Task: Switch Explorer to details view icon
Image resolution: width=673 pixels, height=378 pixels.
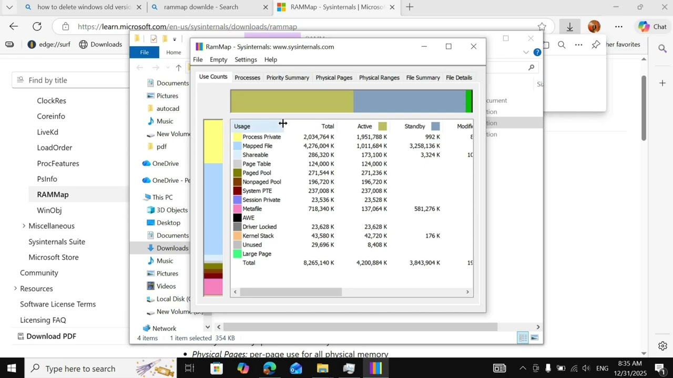Action: (523, 338)
